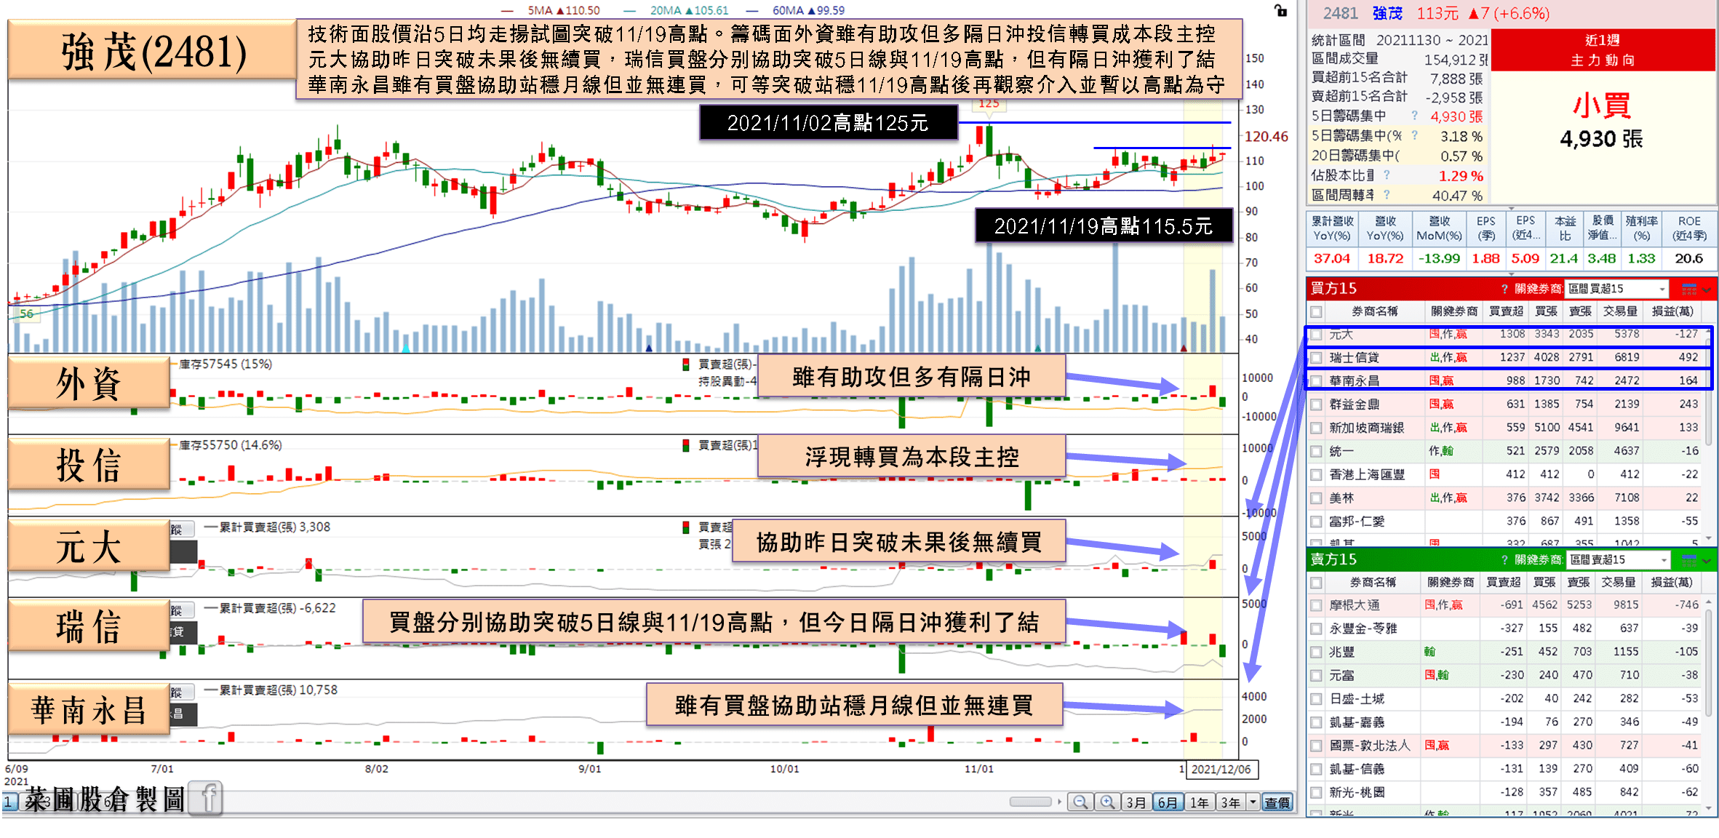Sort sell list by 券商名稱 column
The image size is (1719, 838).
click(1373, 583)
